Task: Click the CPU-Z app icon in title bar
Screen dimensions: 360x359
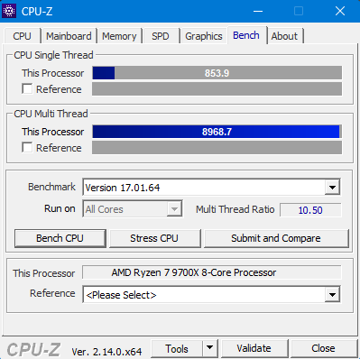Action: [9, 11]
